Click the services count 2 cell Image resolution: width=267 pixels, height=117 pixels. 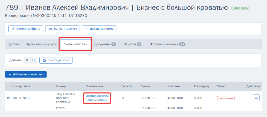tap(123, 98)
